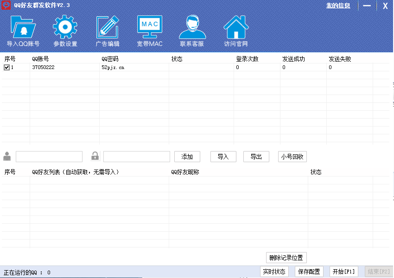Click the 保存配置 button
The width and height of the screenshot is (394, 278).
[x=309, y=272]
